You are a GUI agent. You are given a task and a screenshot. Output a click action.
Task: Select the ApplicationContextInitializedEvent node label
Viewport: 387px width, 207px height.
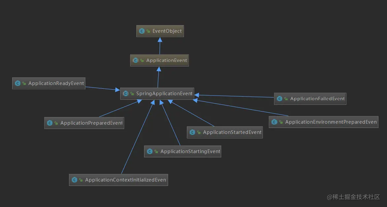[x=125, y=180]
